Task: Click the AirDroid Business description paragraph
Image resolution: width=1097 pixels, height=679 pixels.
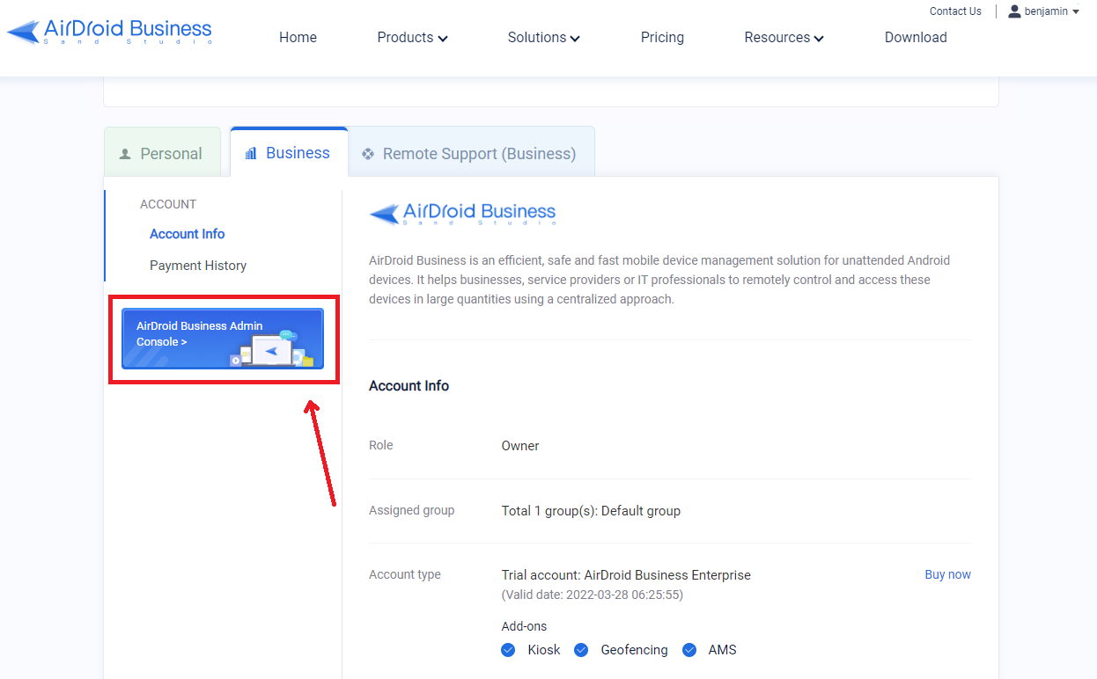Action: 660,280
